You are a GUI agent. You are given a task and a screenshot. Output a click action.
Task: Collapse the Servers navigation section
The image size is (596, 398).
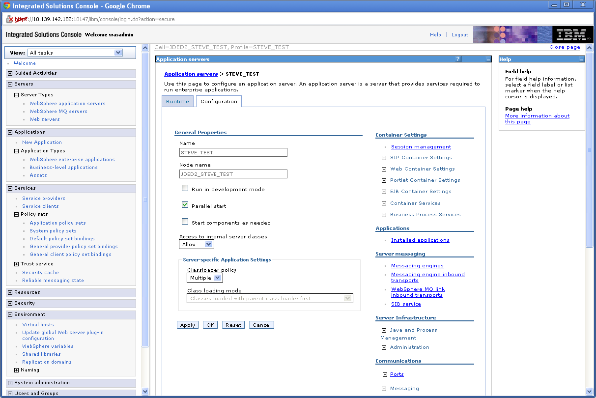coord(10,84)
